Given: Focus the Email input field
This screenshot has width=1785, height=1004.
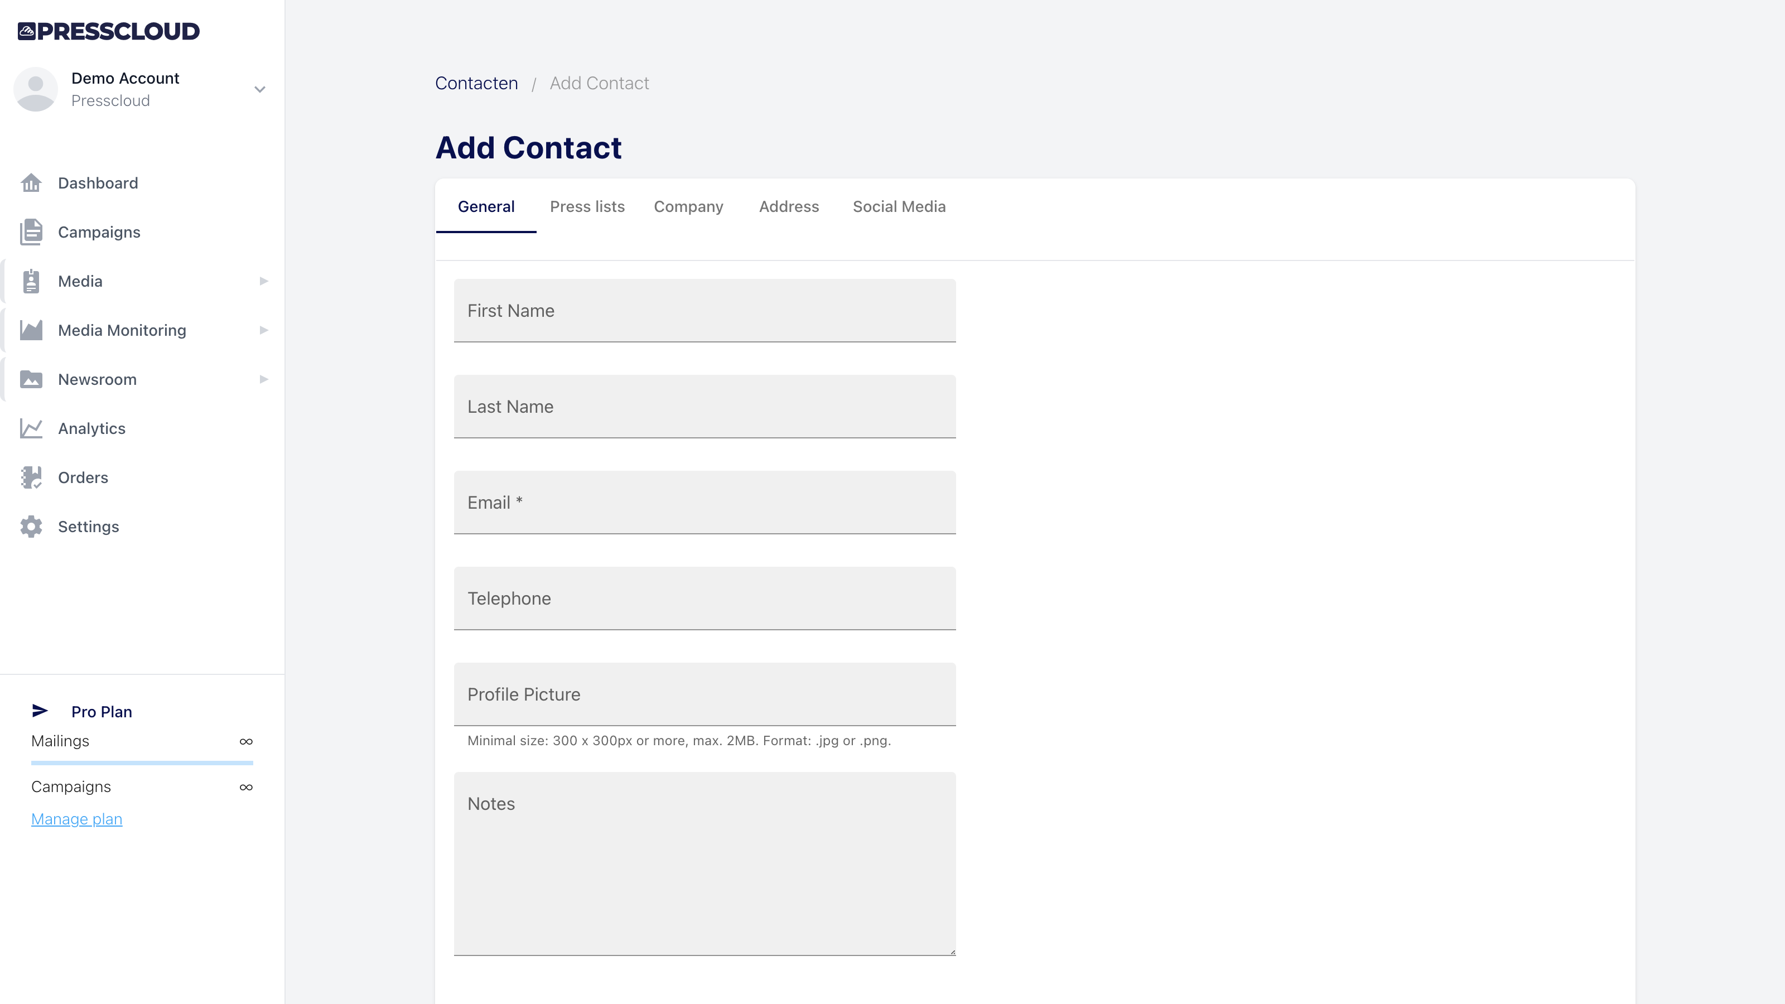Looking at the screenshot, I should [705, 503].
